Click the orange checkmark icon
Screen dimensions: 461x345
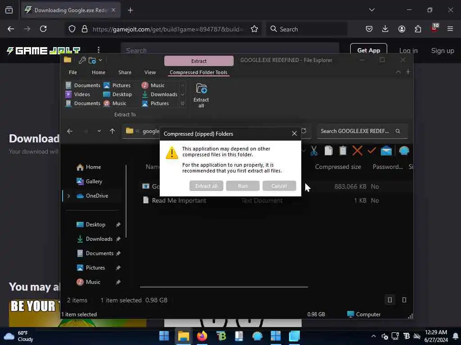tap(371, 150)
